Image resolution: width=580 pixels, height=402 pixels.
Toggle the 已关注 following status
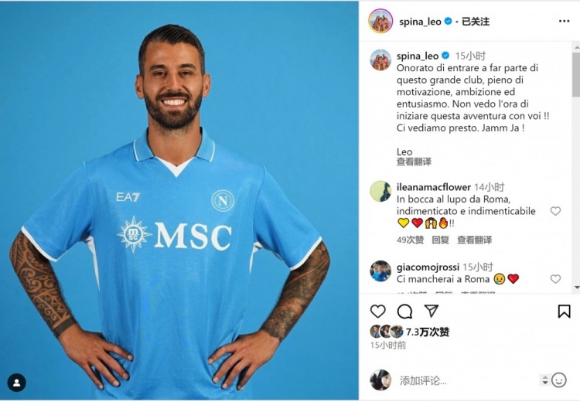(x=476, y=22)
